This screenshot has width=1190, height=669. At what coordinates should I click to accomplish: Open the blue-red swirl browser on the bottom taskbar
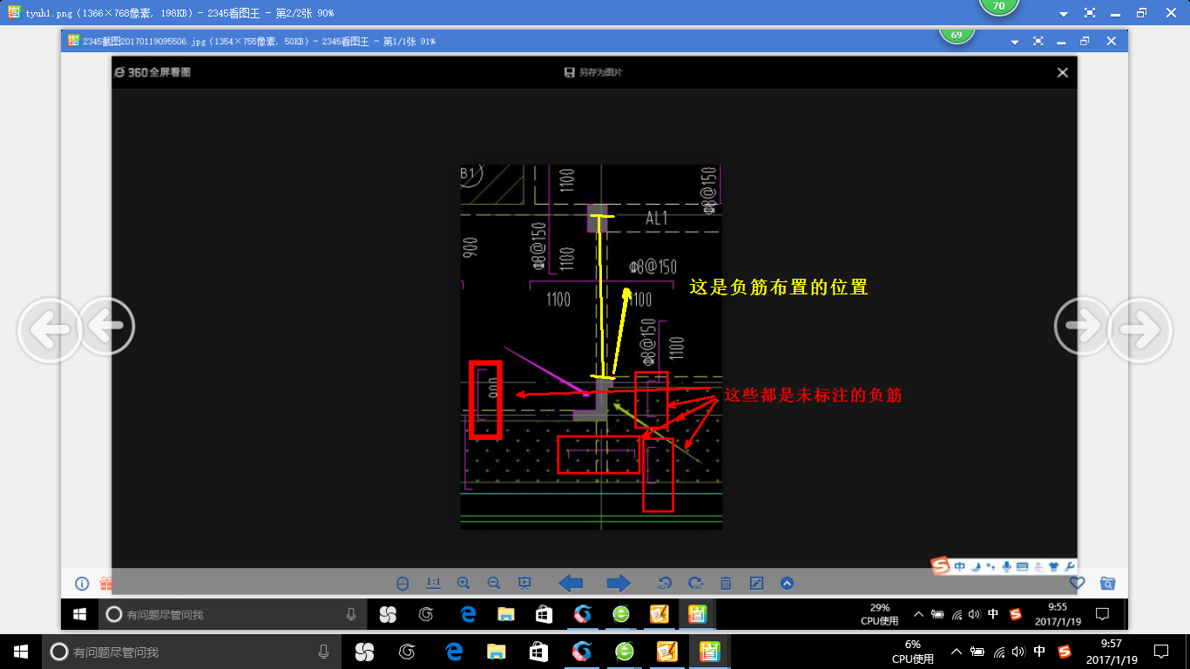(581, 652)
